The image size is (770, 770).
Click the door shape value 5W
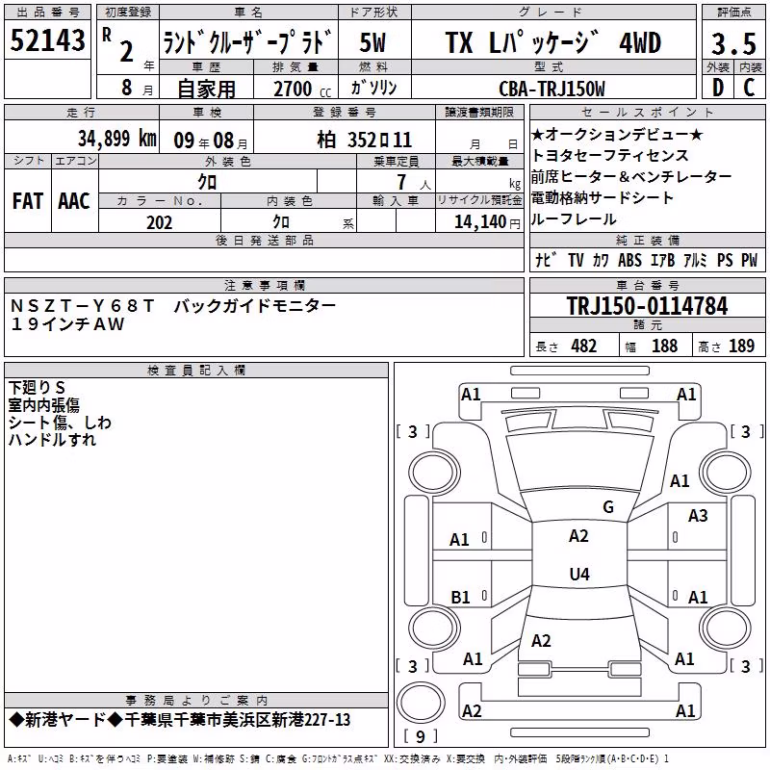pyautogui.click(x=372, y=42)
